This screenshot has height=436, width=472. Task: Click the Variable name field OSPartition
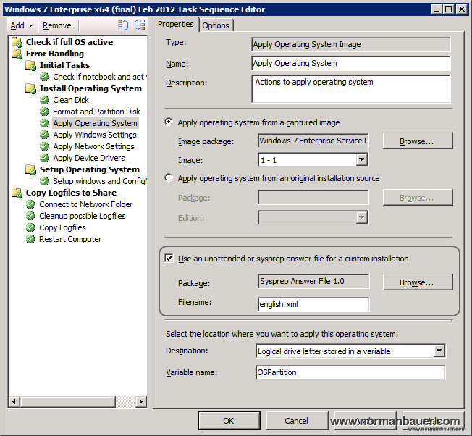coord(350,372)
